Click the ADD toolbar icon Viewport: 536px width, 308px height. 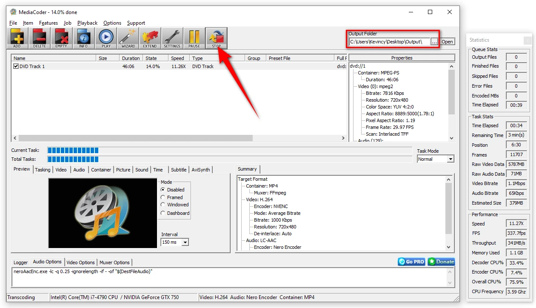tap(17, 38)
